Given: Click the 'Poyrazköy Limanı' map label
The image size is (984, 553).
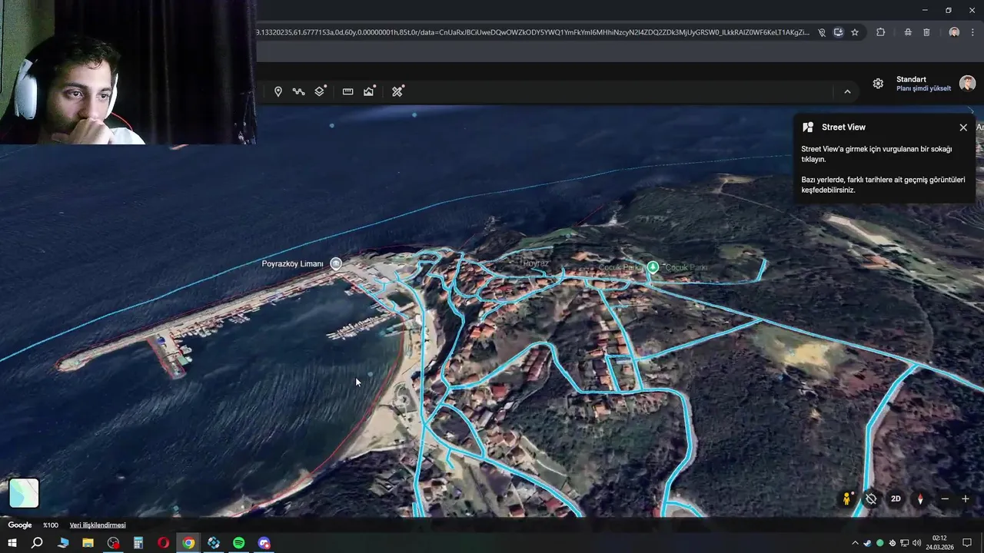Looking at the screenshot, I should pyautogui.click(x=292, y=263).
